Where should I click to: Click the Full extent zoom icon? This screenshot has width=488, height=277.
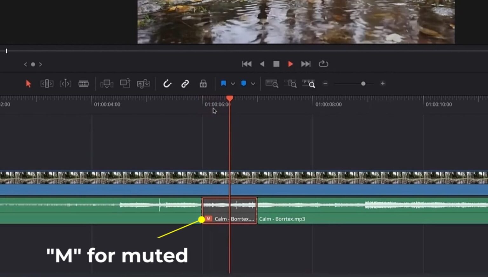[272, 84]
